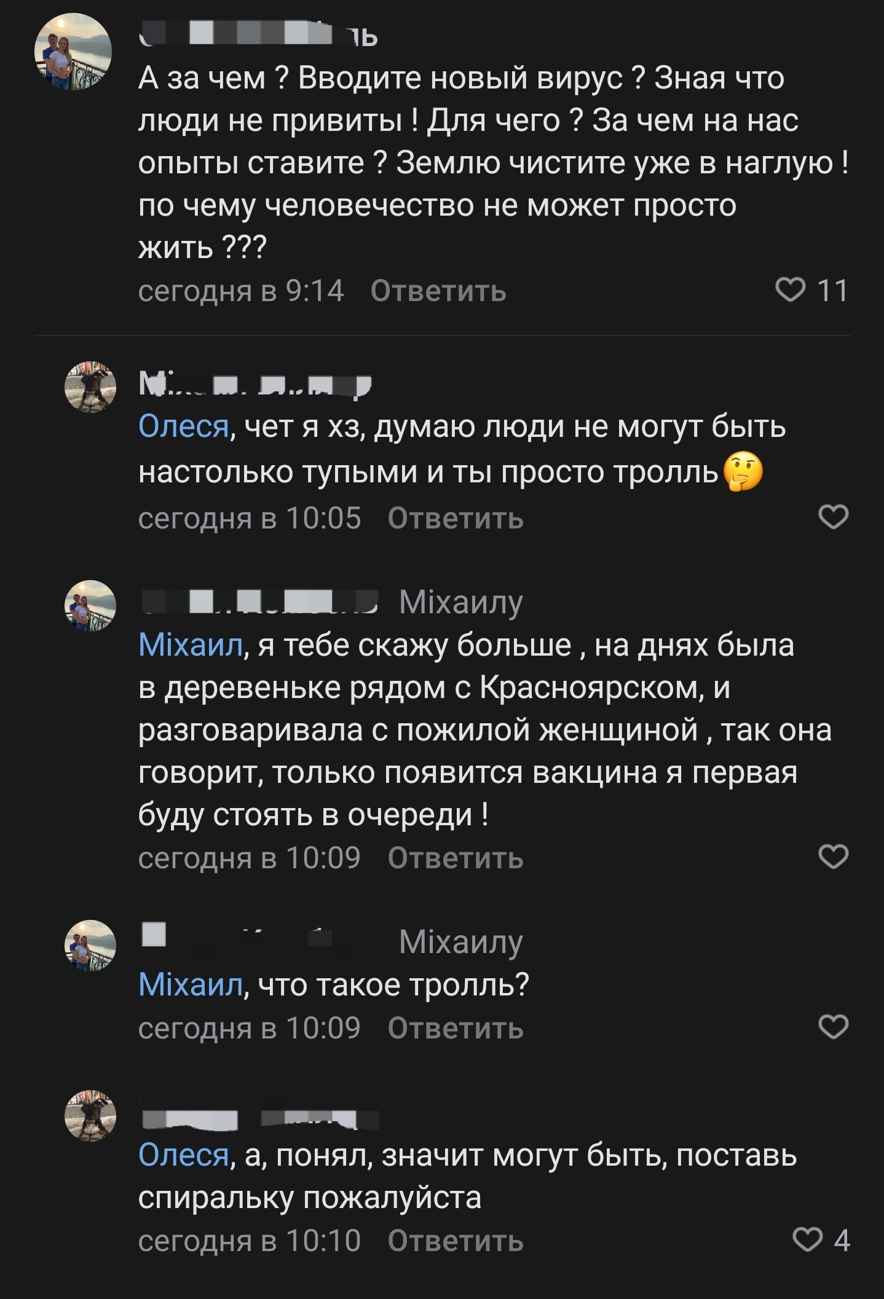This screenshot has width=884, height=1299.
Task: Tap Ответить under "что такое тролль?"
Action: (456, 1027)
